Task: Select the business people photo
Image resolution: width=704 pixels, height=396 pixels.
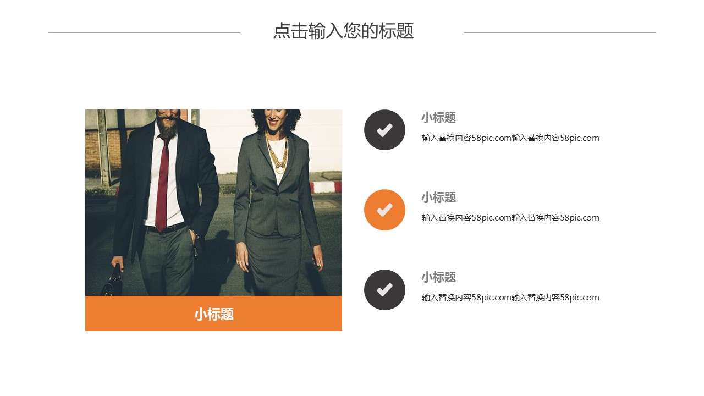Action: [x=213, y=202]
